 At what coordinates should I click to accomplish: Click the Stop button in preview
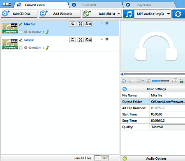tap(131, 81)
